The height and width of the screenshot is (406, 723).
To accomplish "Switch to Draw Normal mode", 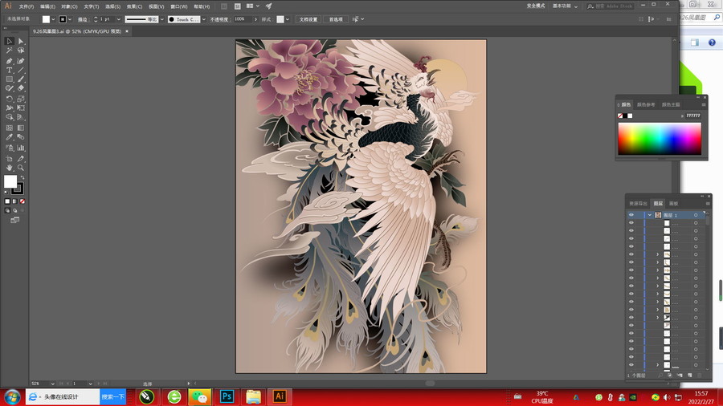I will click(7, 210).
